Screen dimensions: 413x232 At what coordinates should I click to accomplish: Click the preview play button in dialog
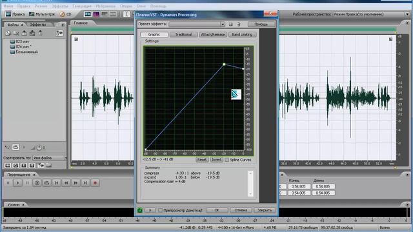150,210
